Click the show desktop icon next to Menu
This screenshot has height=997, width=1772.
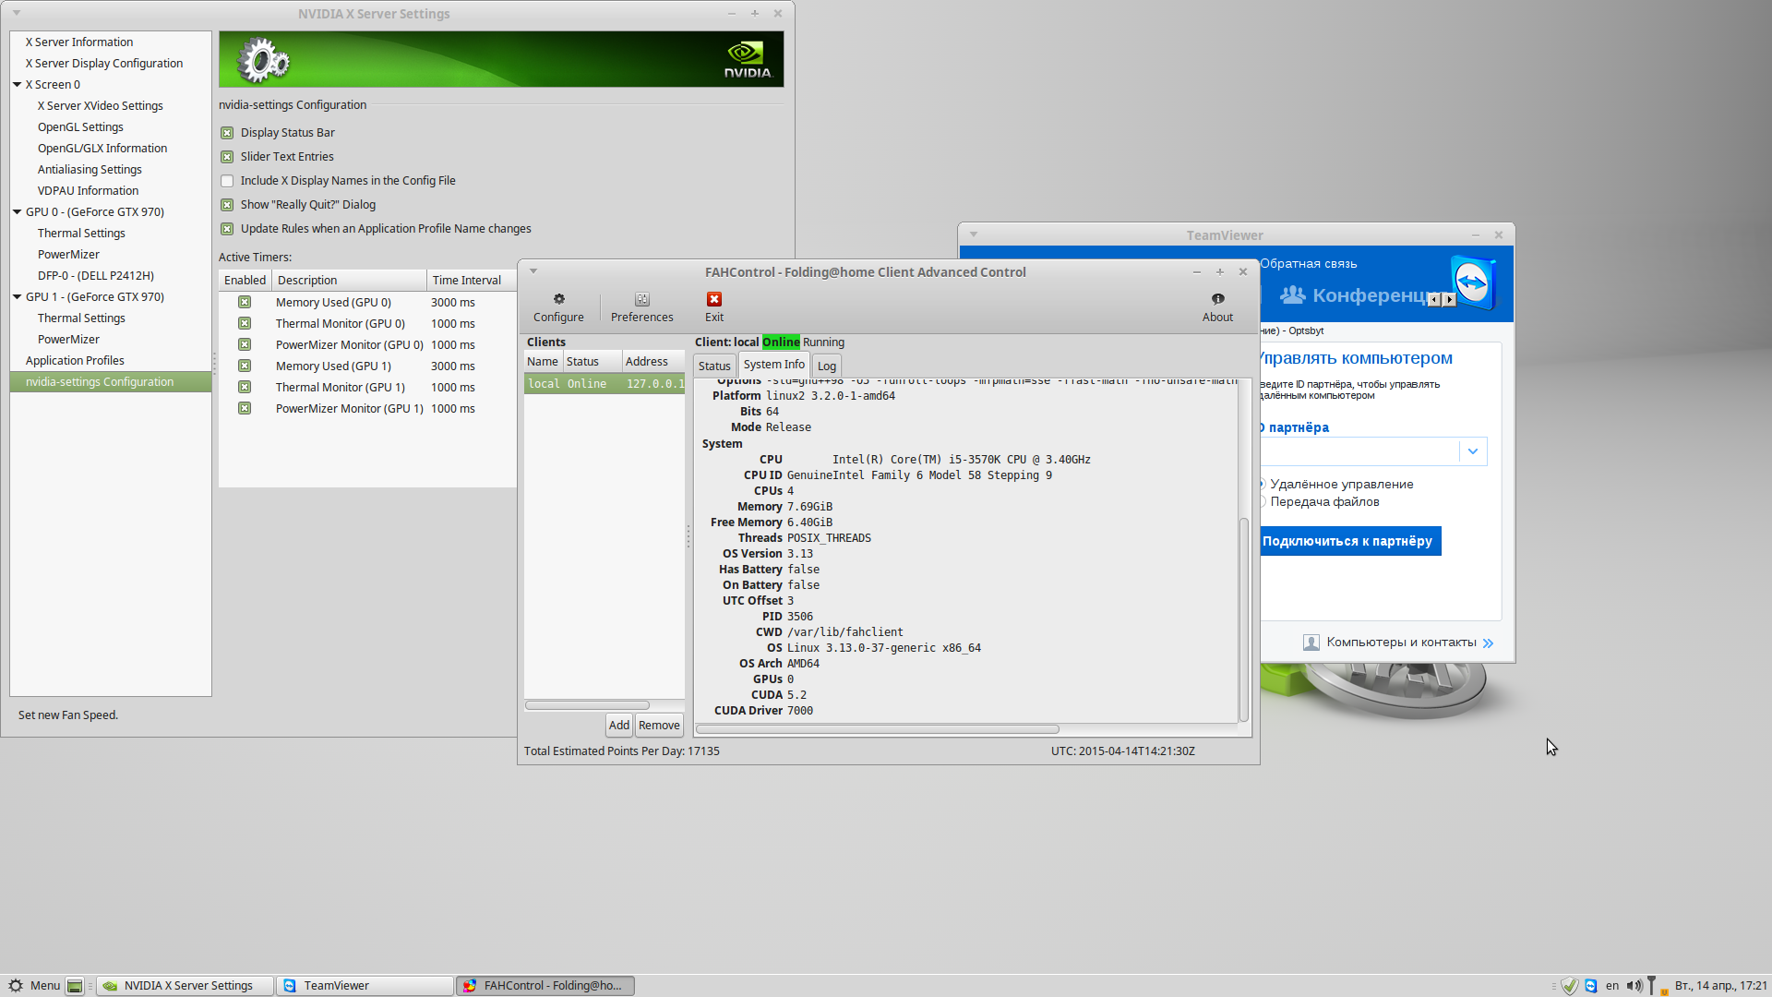click(x=75, y=985)
